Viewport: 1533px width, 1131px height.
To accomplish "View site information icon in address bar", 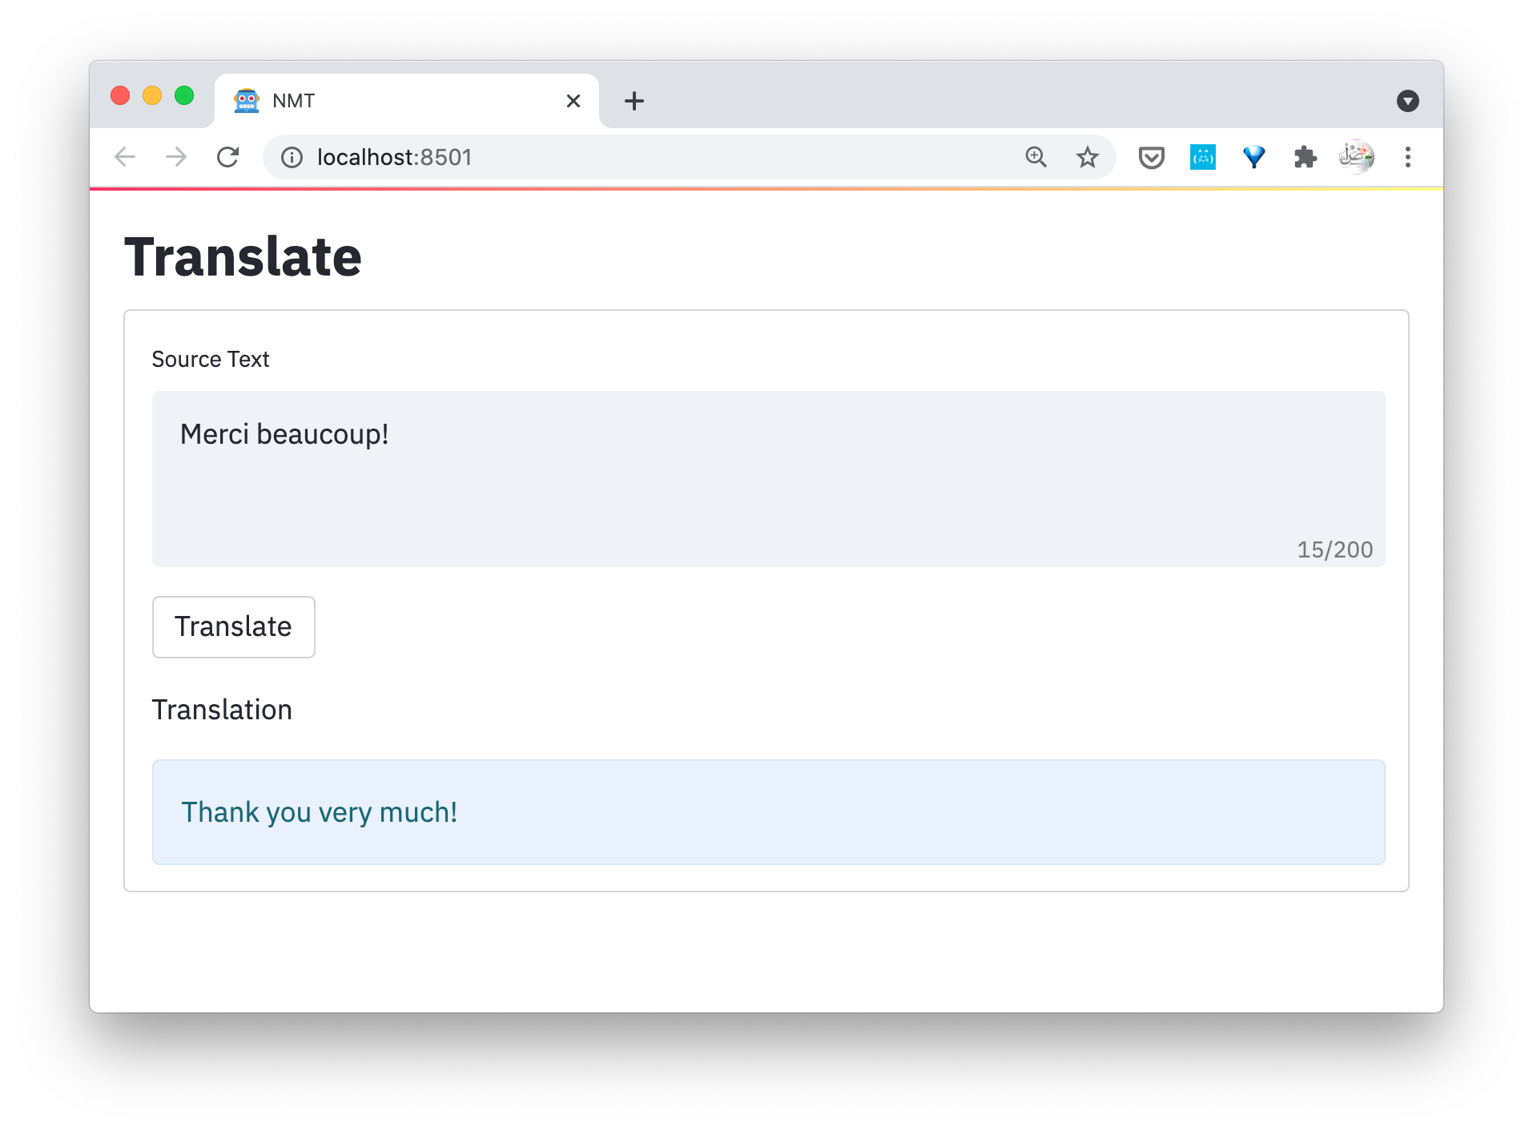I will pos(292,157).
